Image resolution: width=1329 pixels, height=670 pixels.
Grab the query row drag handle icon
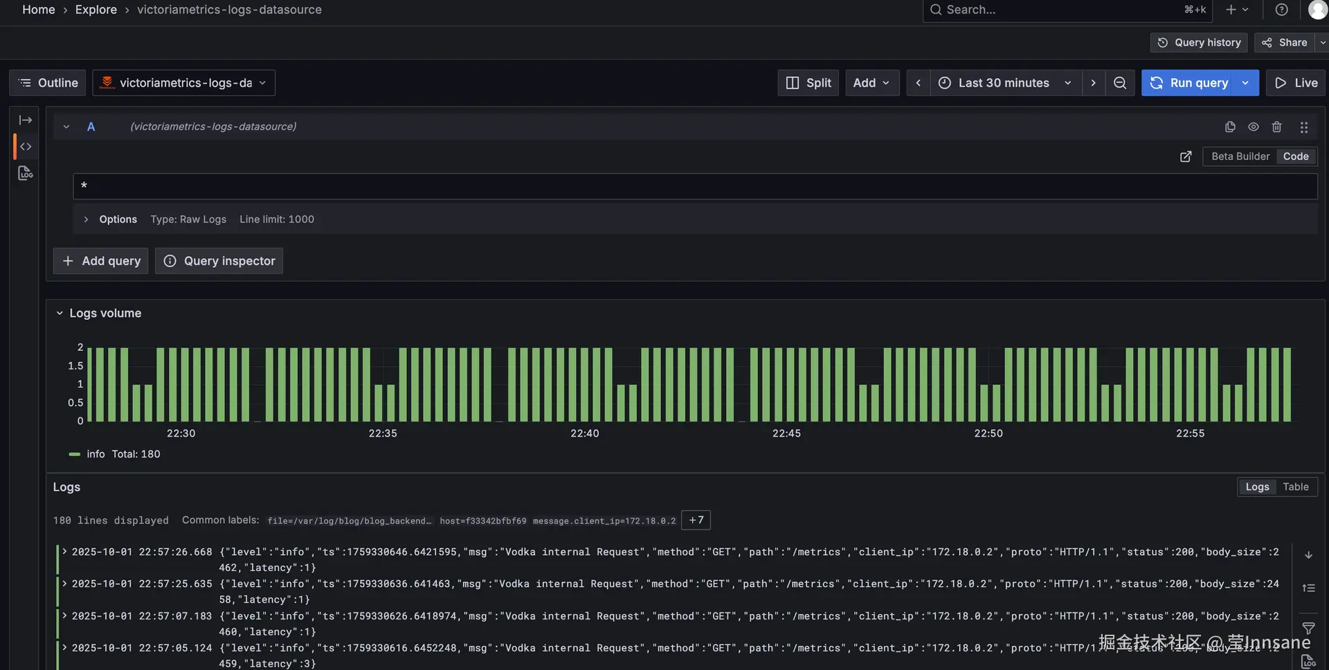tap(1303, 127)
